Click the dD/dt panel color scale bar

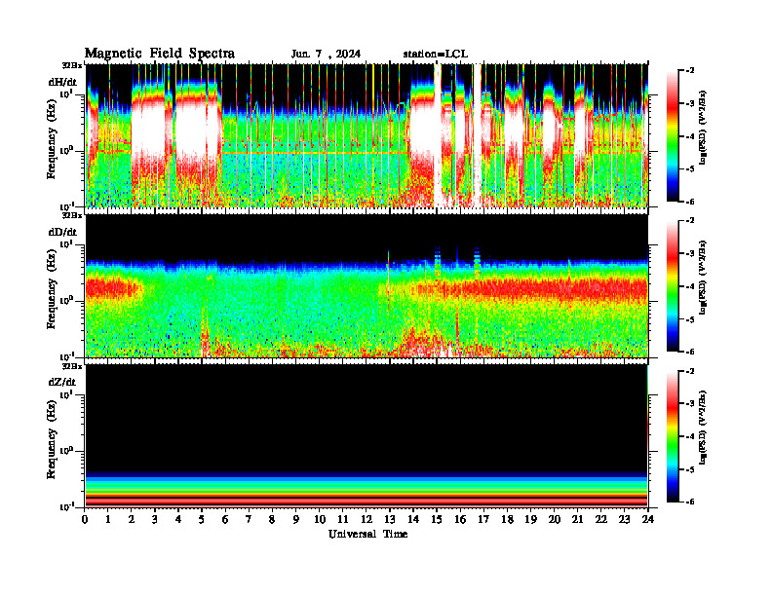coord(673,286)
